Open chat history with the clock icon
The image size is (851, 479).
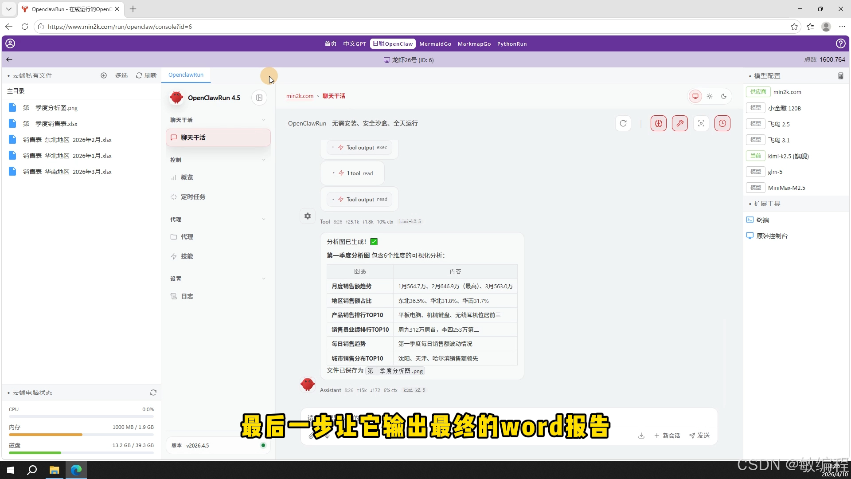coord(722,123)
